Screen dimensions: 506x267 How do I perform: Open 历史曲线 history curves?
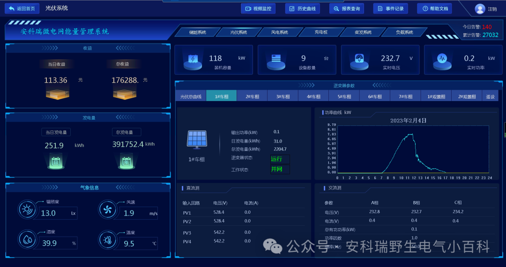click(302, 9)
